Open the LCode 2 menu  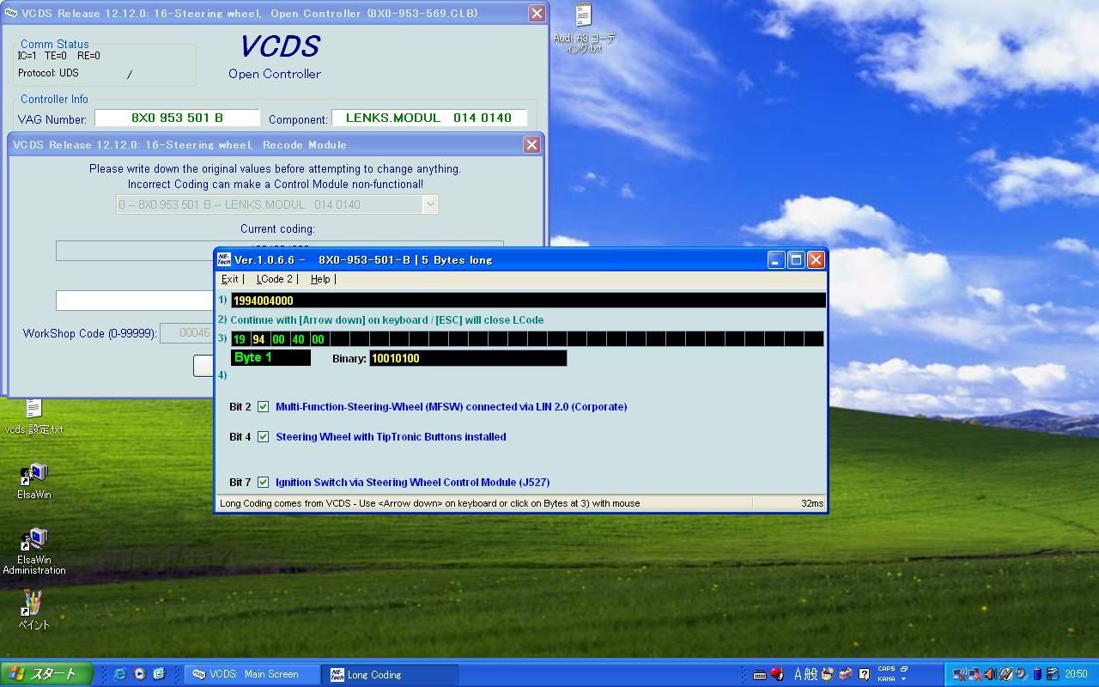274,279
